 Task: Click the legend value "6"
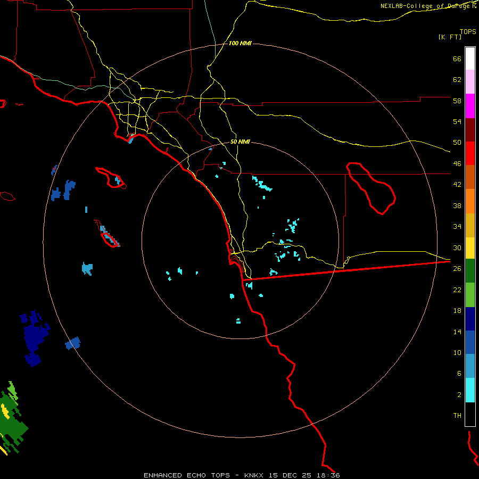pos(459,374)
